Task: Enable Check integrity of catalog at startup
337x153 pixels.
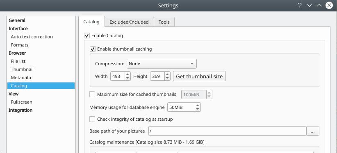Action: pyautogui.click(x=92, y=119)
